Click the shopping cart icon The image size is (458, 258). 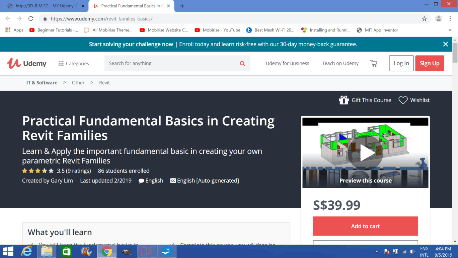pos(374,63)
